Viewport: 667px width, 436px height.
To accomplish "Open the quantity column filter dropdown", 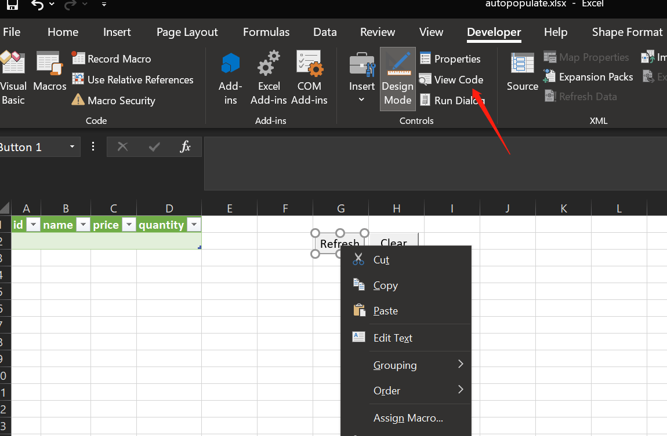I will [194, 224].
